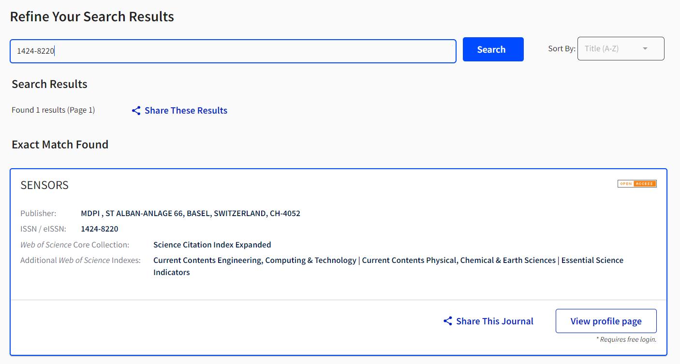Viewport: 680px width, 364px height.
Task: Click the Sort By dropdown arrow
Action: [x=645, y=49]
